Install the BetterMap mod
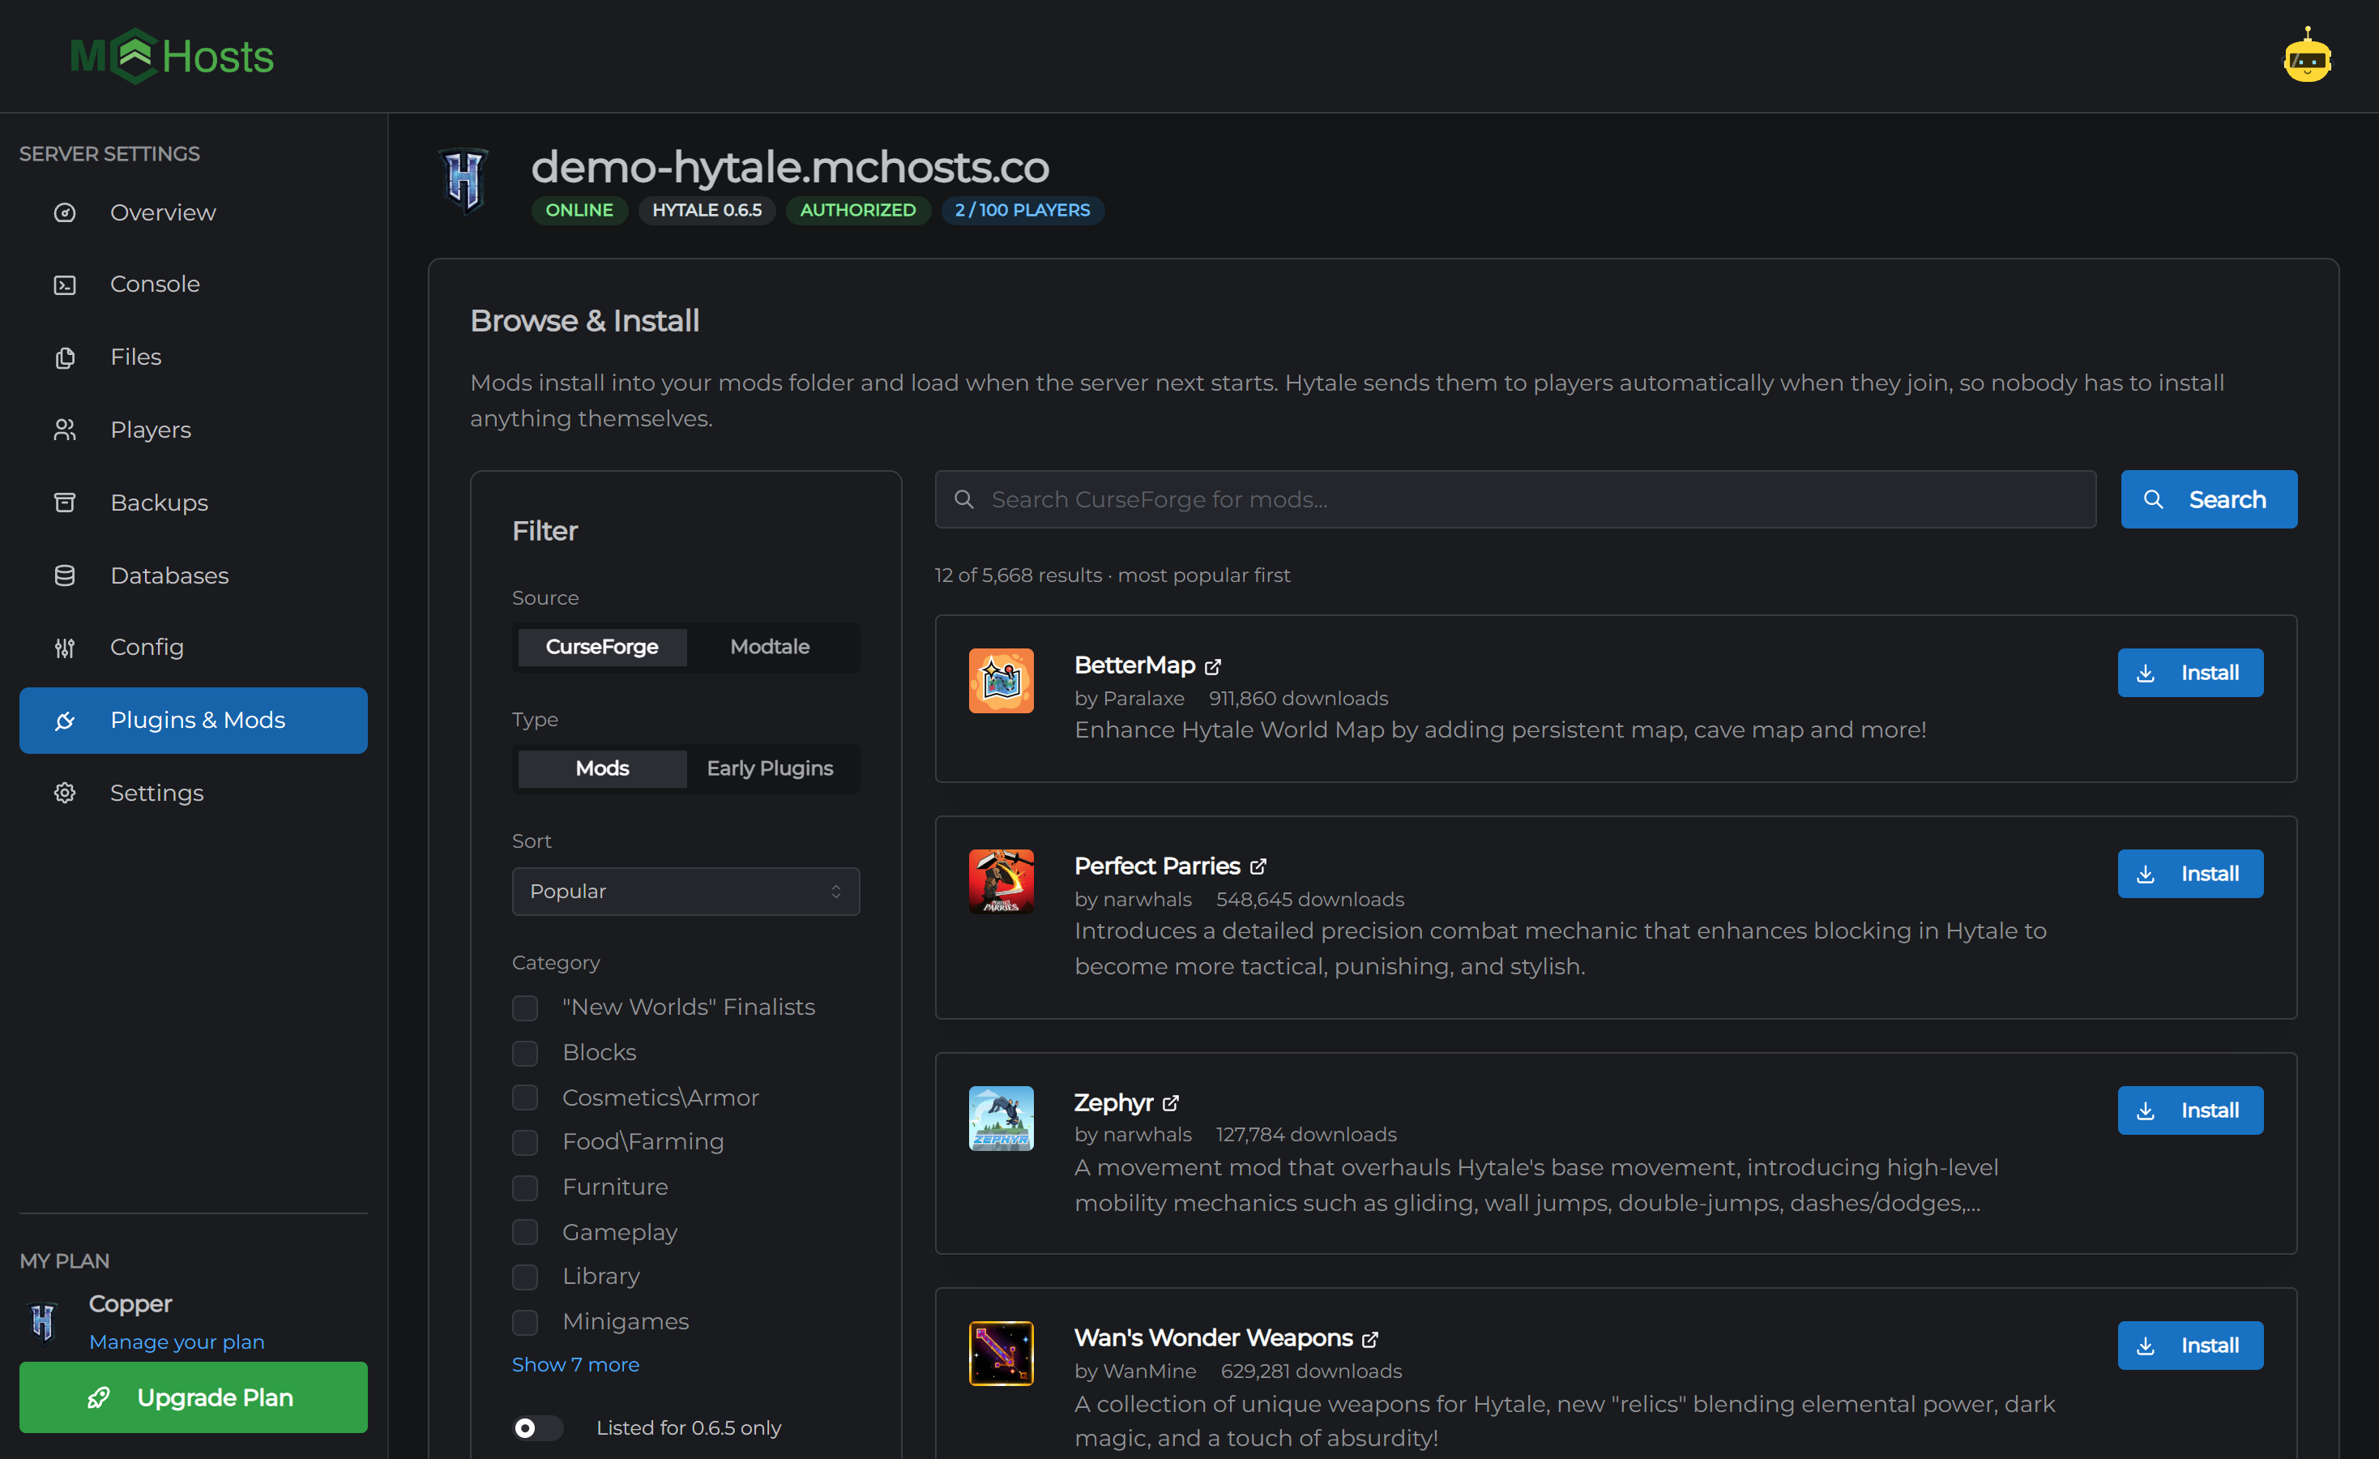This screenshot has height=1459, width=2379. (2189, 673)
